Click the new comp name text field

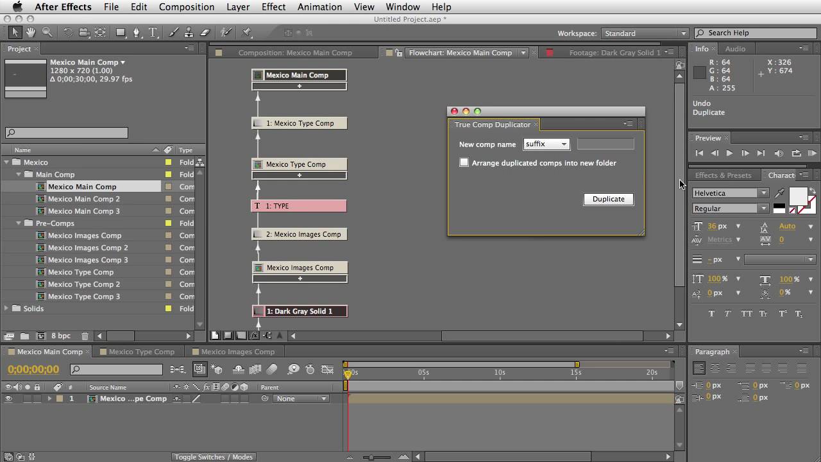point(605,144)
